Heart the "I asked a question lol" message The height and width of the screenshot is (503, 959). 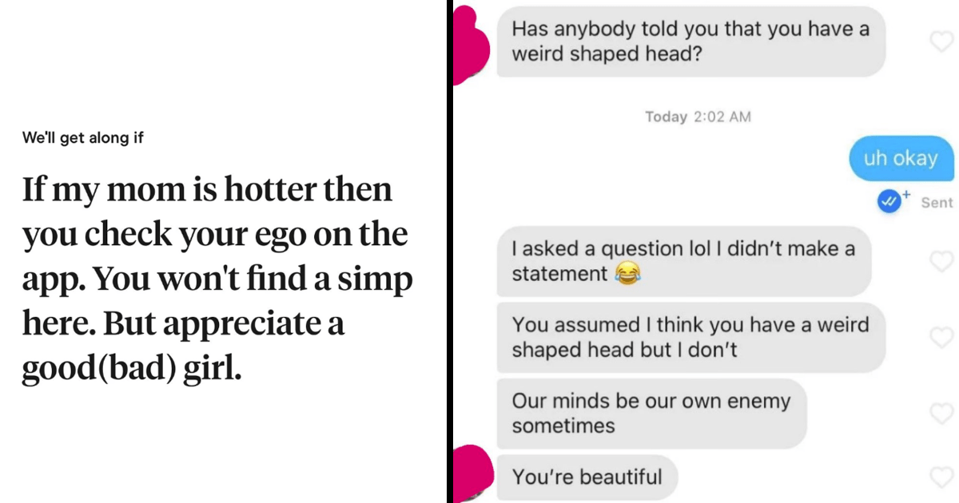943,261
